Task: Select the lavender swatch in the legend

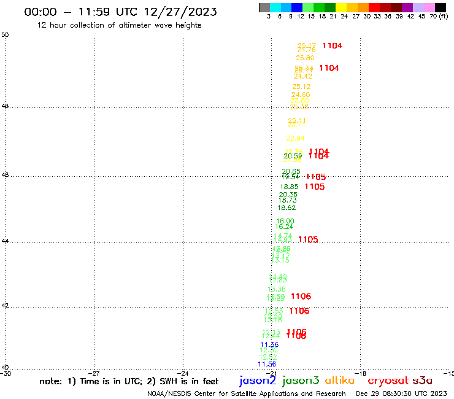Action: click(x=418, y=7)
